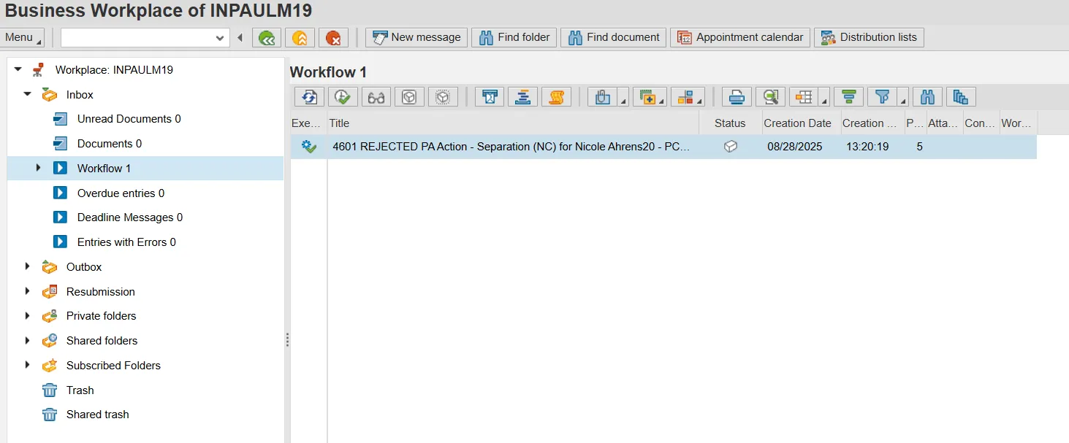Click Find document button

(613, 37)
